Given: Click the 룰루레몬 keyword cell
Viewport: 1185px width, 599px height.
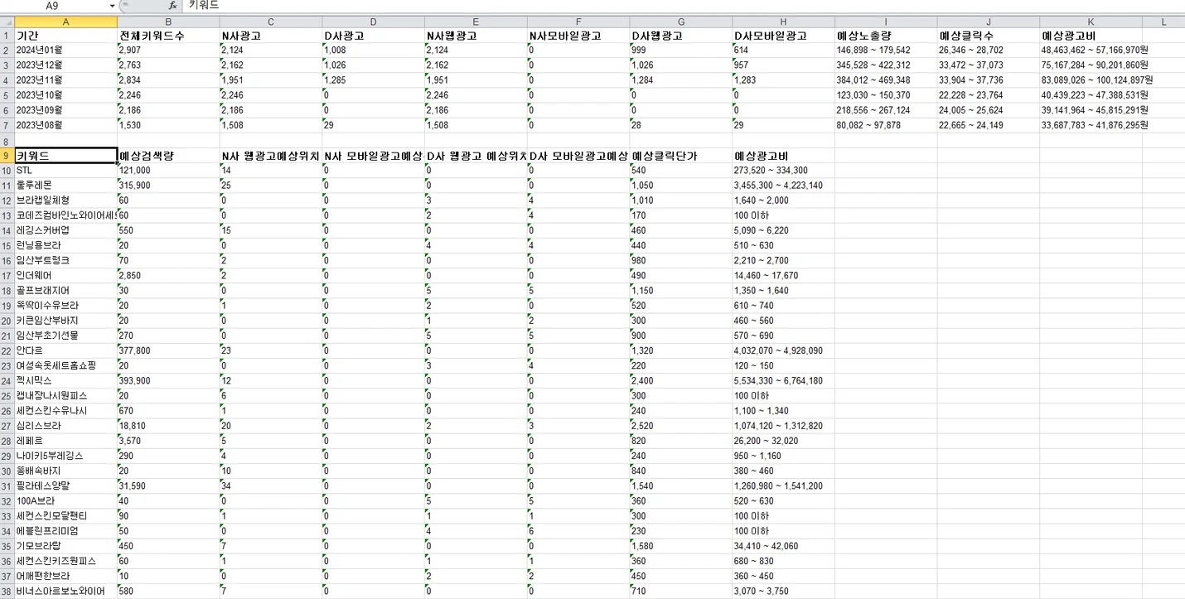Looking at the screenshot, I should coord(65,185).
